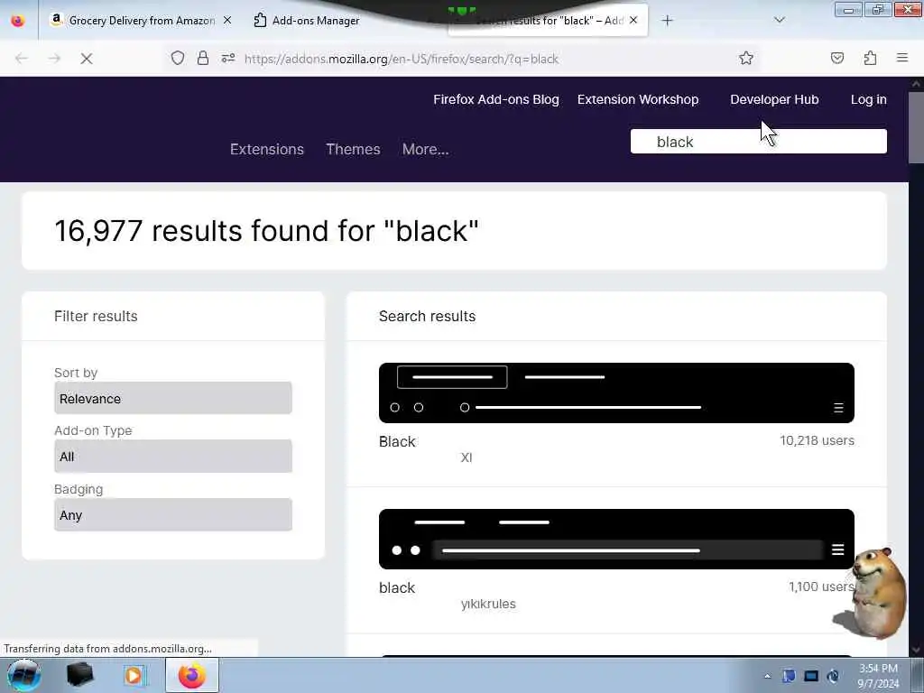Image resolution: width=924 pixels, height=693 pixels.
Task: Open a new tab with plus button
Action: coord(667,21)
